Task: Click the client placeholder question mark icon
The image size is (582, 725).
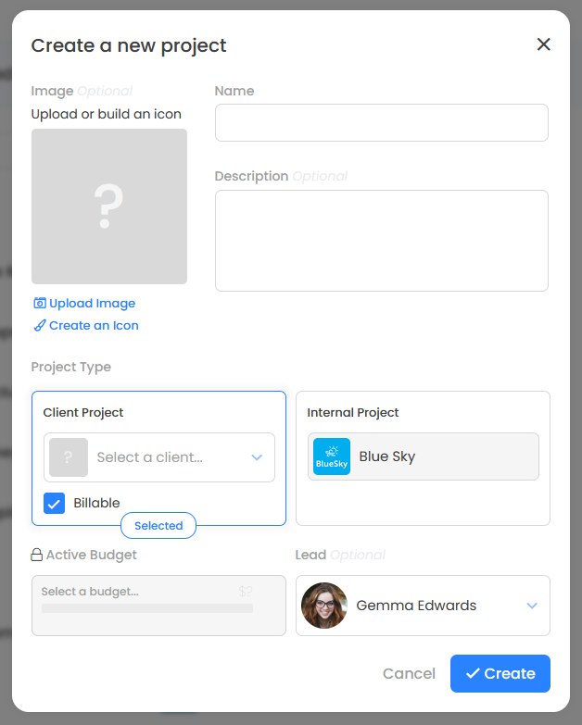Action: click(x=69, y=457)
